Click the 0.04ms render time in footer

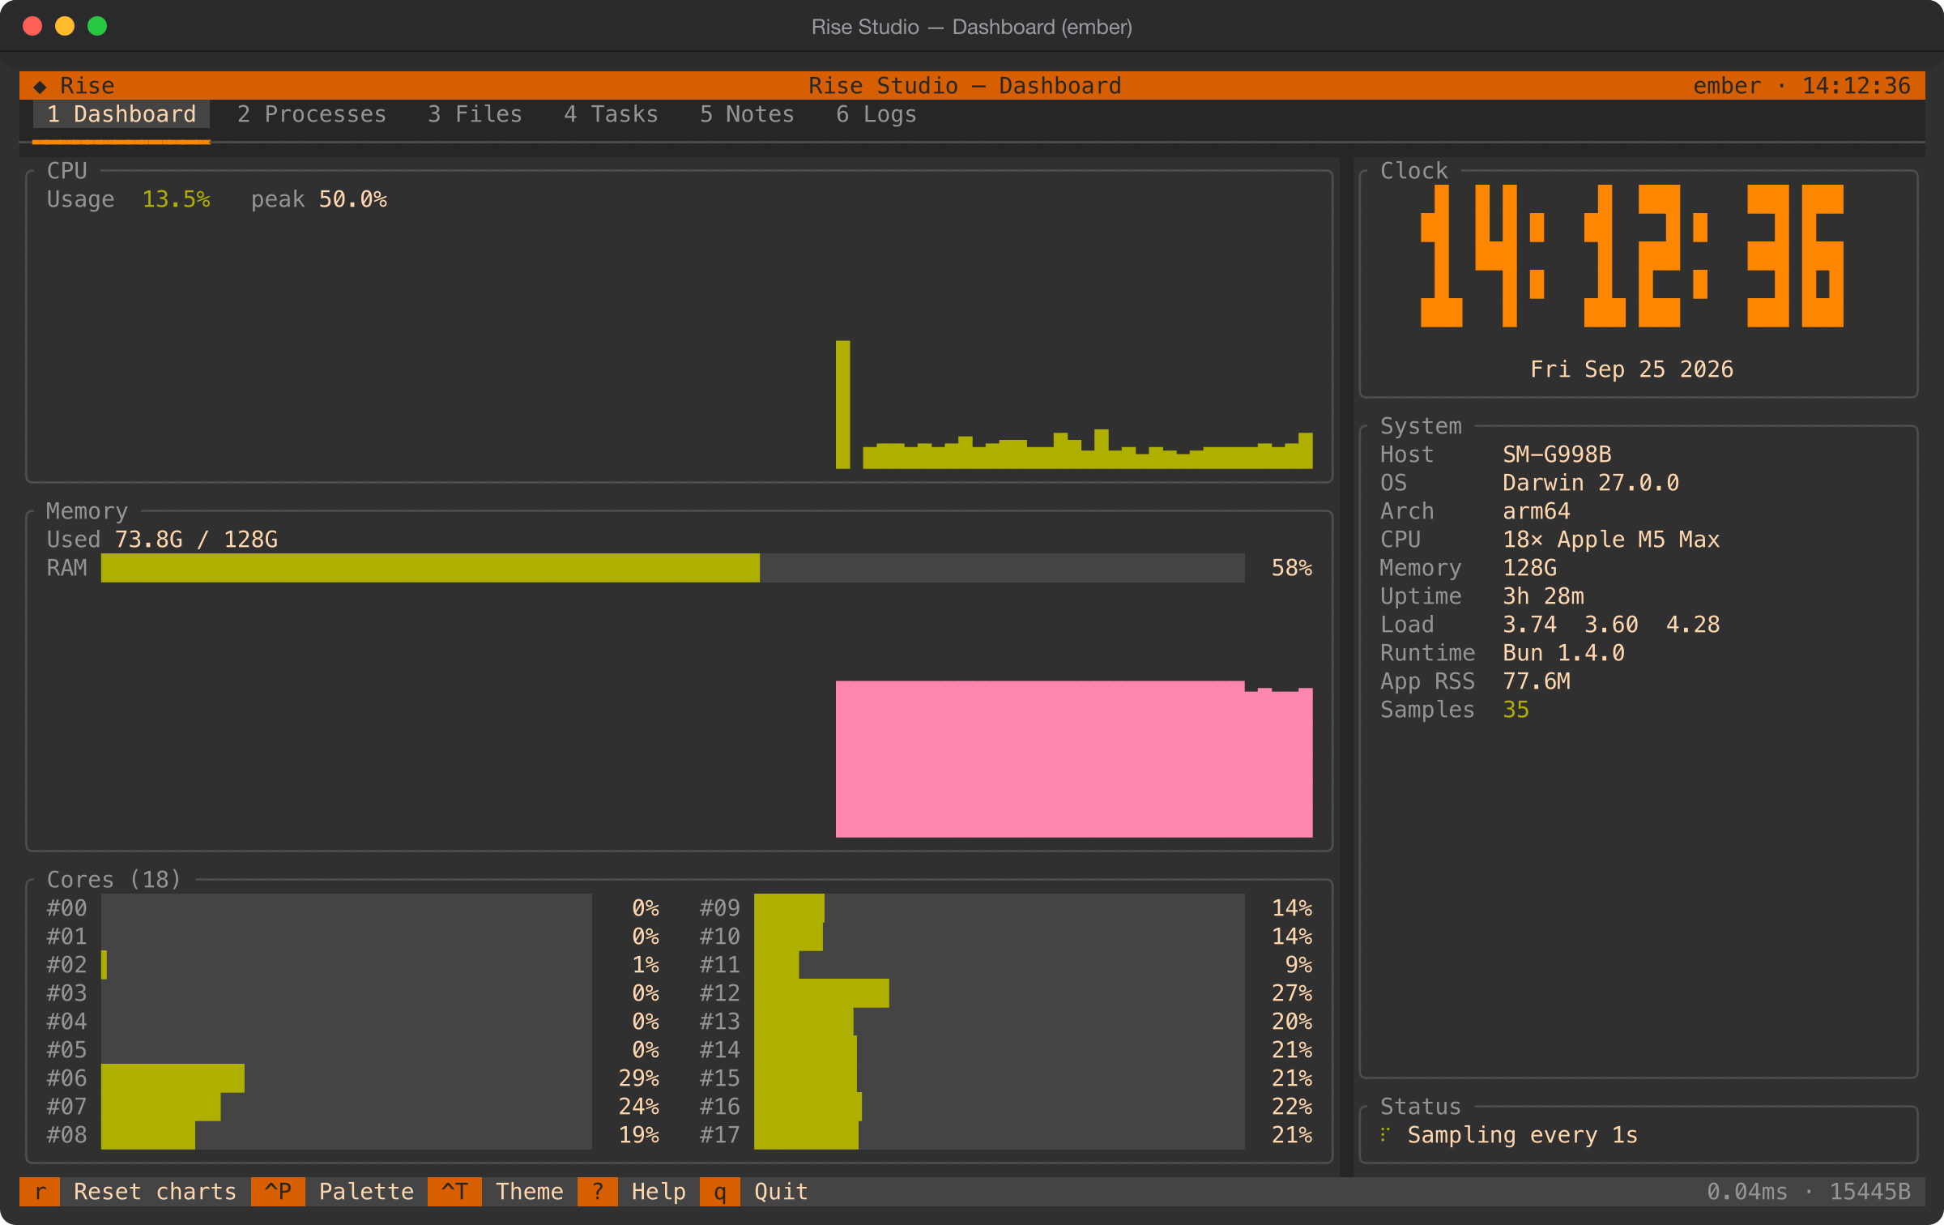click(x=1747, y=1192)
